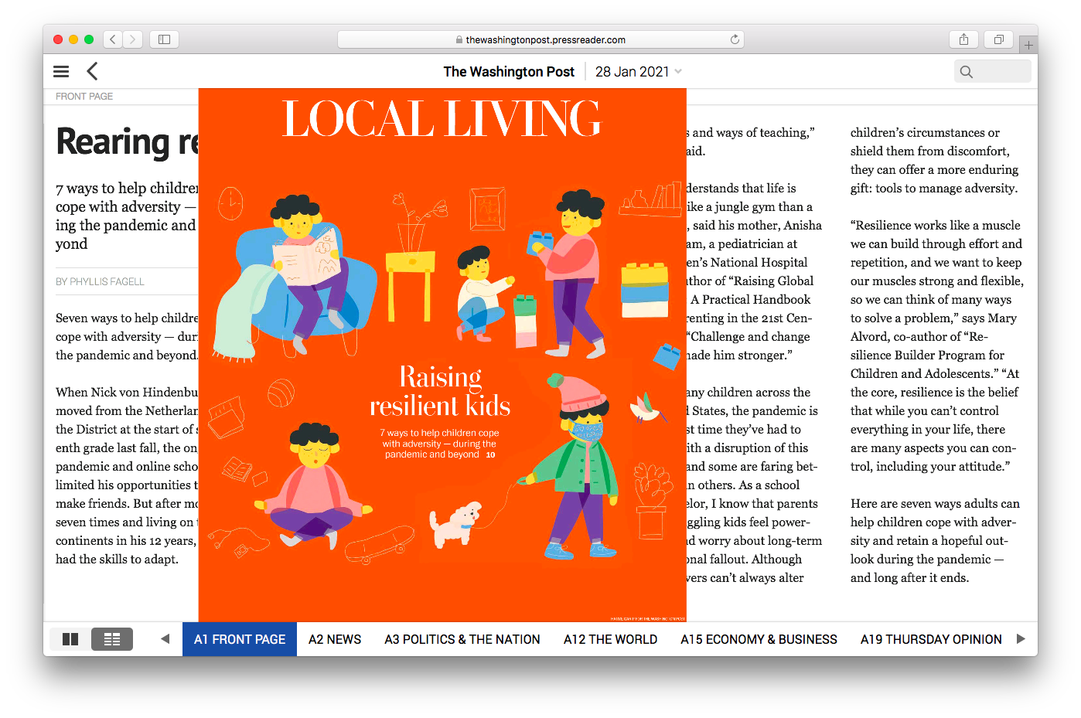Click the site lock icon in address bar
Screen dimensions: 1081x718
tap(459, 39)
